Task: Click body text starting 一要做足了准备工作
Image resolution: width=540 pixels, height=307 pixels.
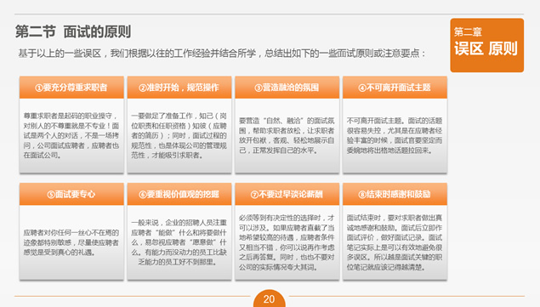Action: point(179,135)
